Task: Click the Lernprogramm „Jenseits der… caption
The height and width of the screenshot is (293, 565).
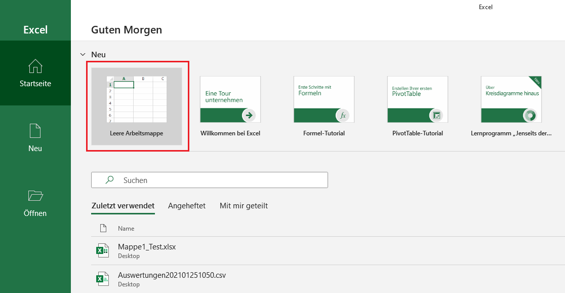Action: 511,133
